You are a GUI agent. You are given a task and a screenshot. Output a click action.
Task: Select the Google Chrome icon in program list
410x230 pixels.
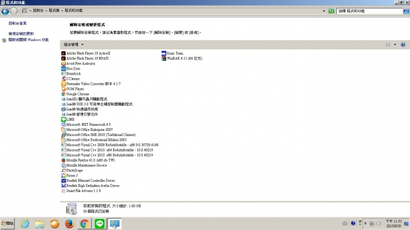63,94
